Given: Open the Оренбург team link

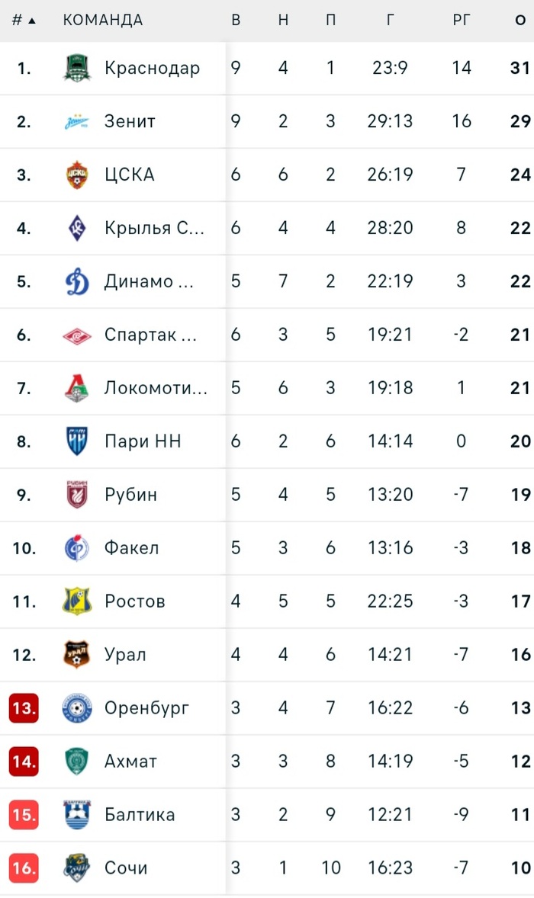Looking at the screenshot, I should 146,708.
